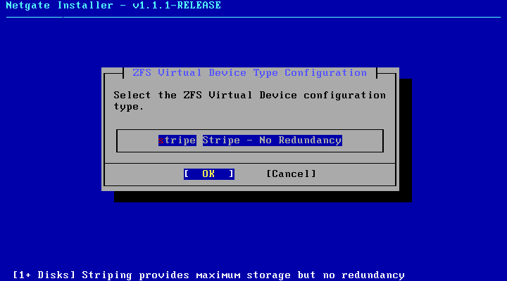Click the 'ZFS Virtual Device Type Configuration' dialog title
This screenshot has width=507, height=281.
[x=249, y=73]
